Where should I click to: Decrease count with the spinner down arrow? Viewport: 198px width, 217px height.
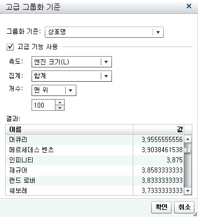(x=60, y=108)
